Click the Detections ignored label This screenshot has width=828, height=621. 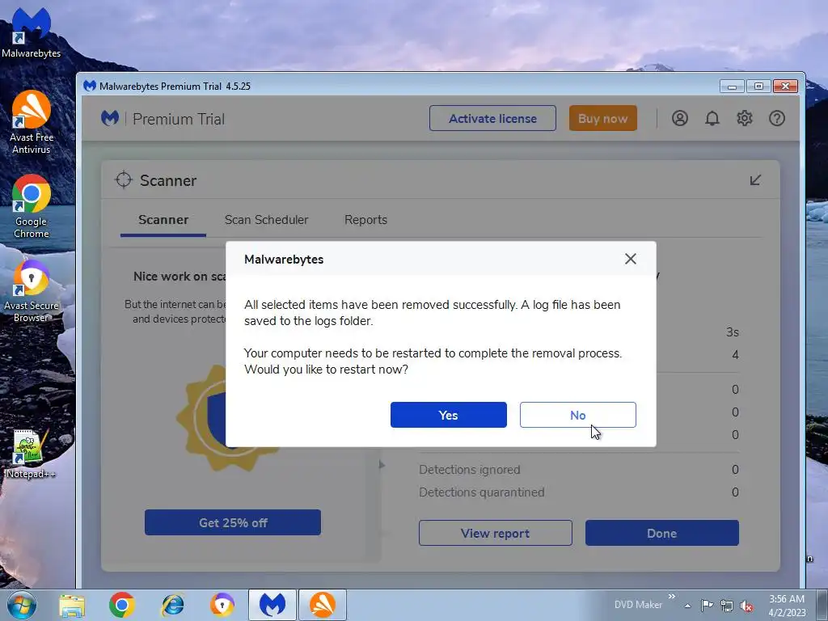pyautogui.click(x=470, y=470)
